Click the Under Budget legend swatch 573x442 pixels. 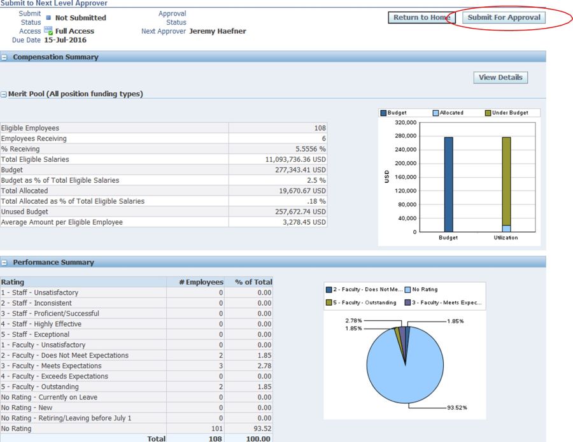[488, 113]
